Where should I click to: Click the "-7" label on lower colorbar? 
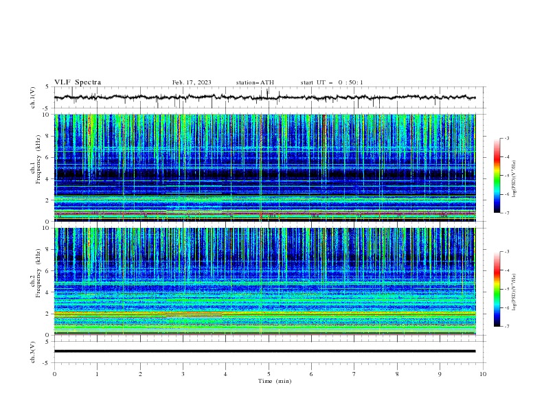(507, 327)
